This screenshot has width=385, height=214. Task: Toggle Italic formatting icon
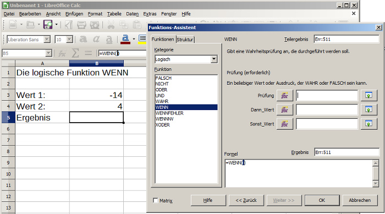tap(96, 39)
